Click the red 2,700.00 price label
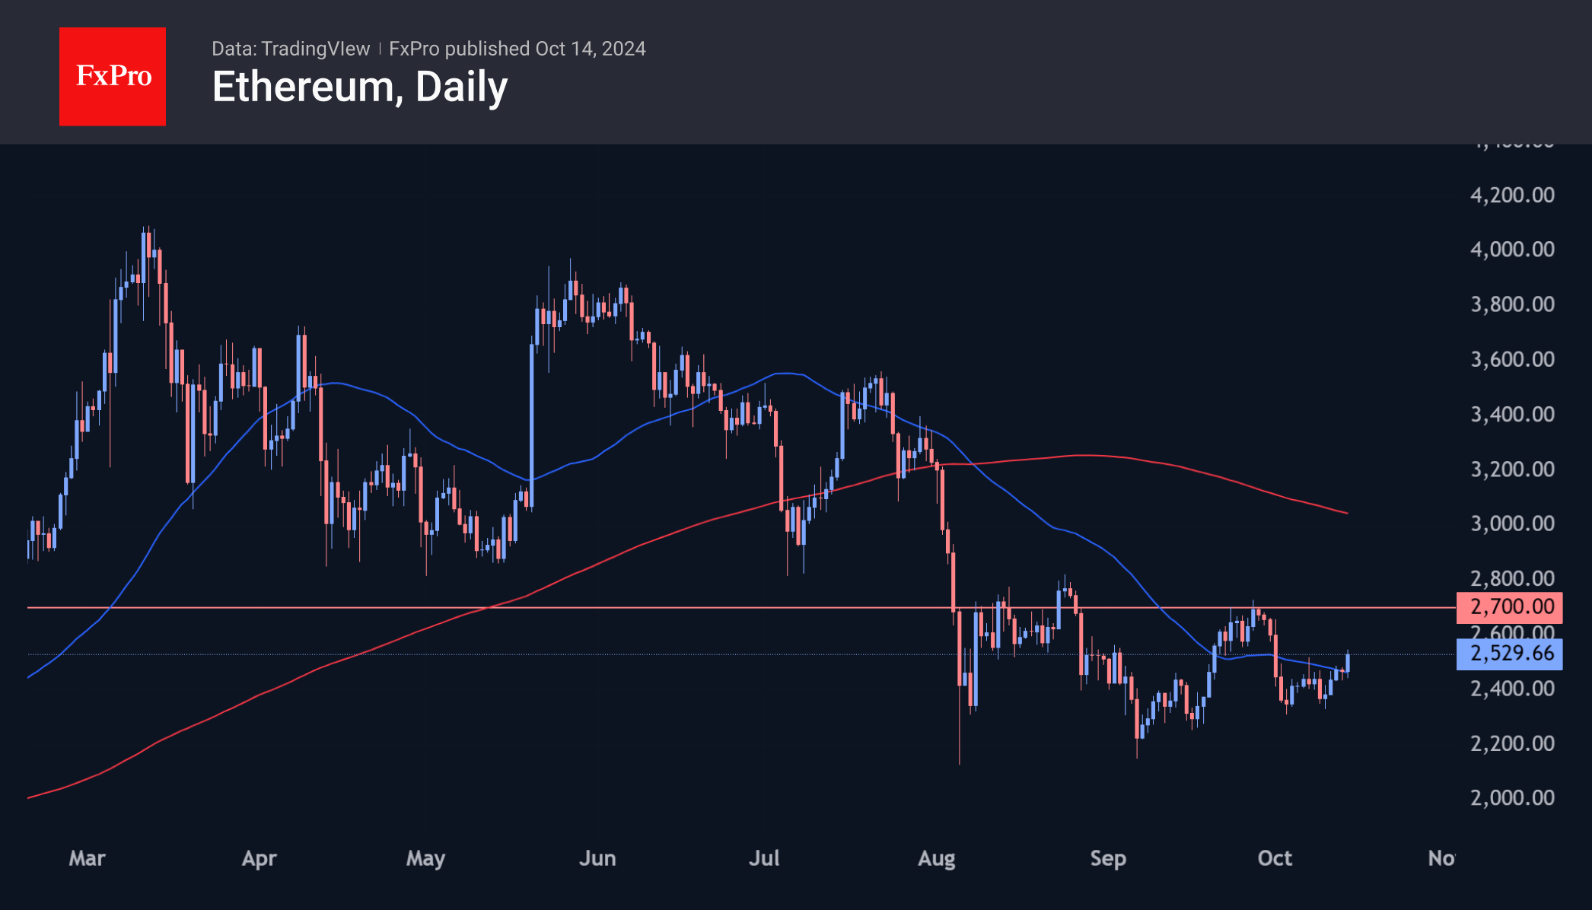This screenshot has height=910, width=1592. click(x=1510, y=607)
